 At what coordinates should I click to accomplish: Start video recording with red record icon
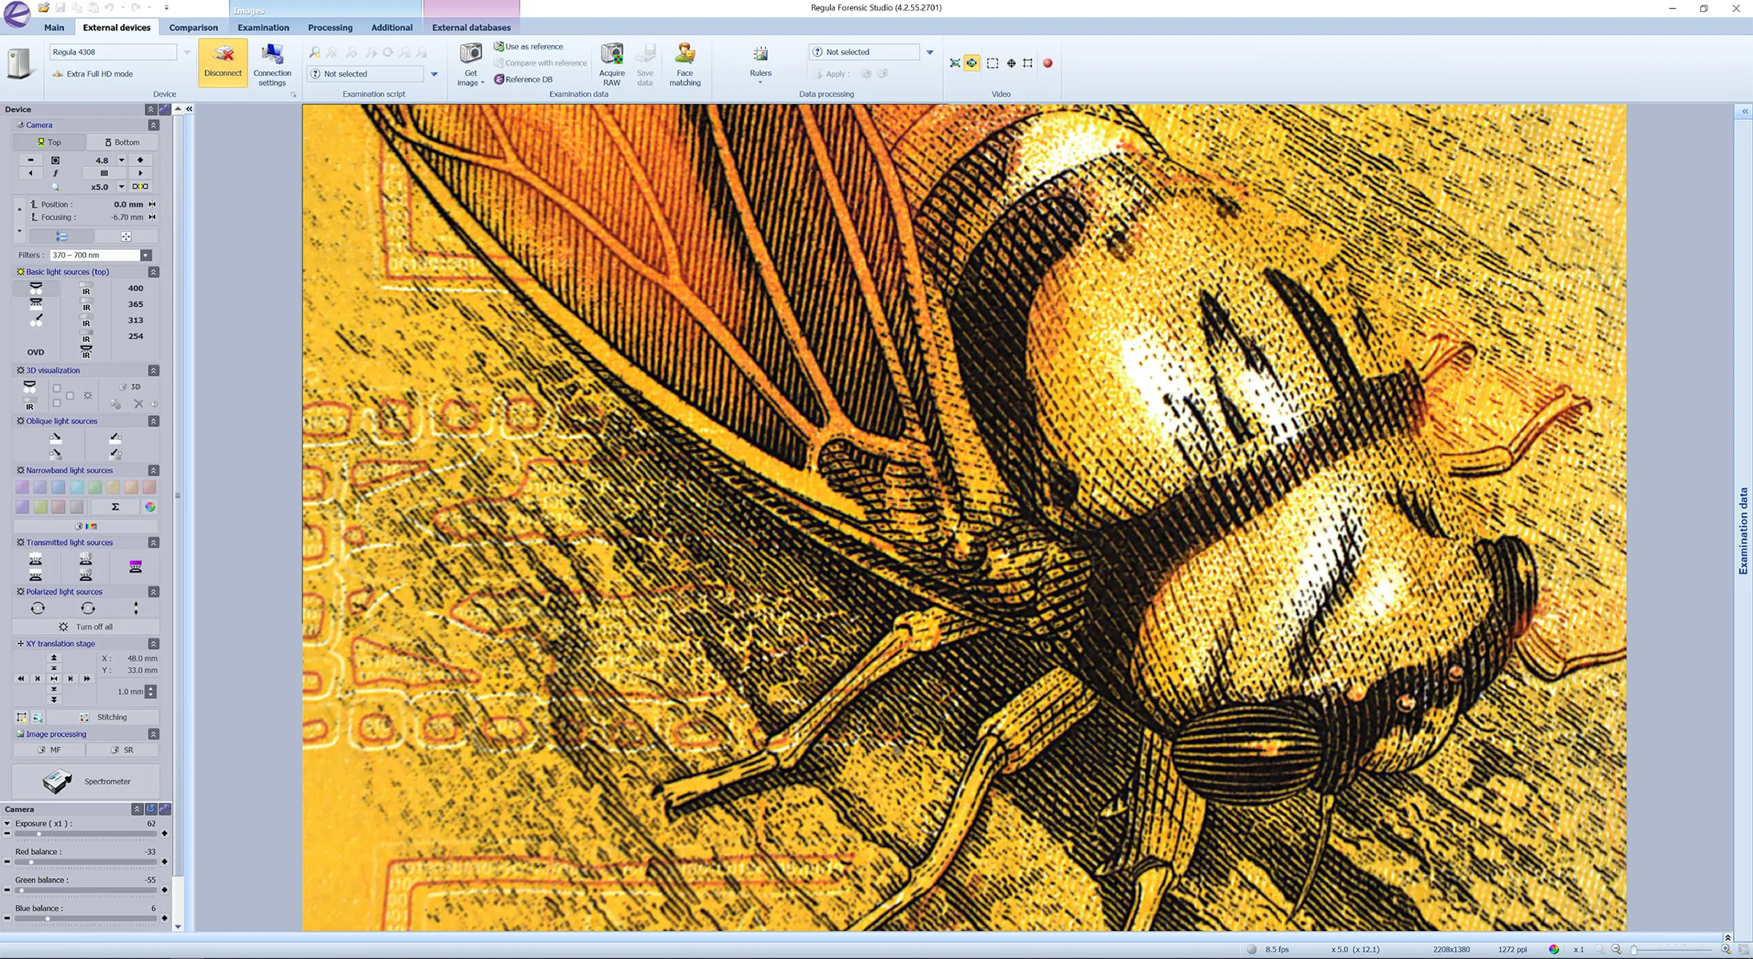coord(1047,63)
